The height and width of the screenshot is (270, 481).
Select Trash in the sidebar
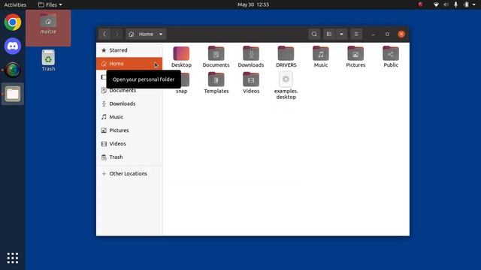click(x=129, y=157)
